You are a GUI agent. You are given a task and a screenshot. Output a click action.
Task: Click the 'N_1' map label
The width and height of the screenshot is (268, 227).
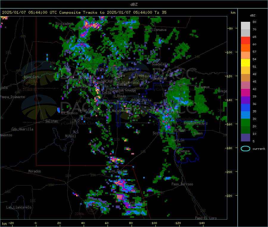tap(76, 132)
